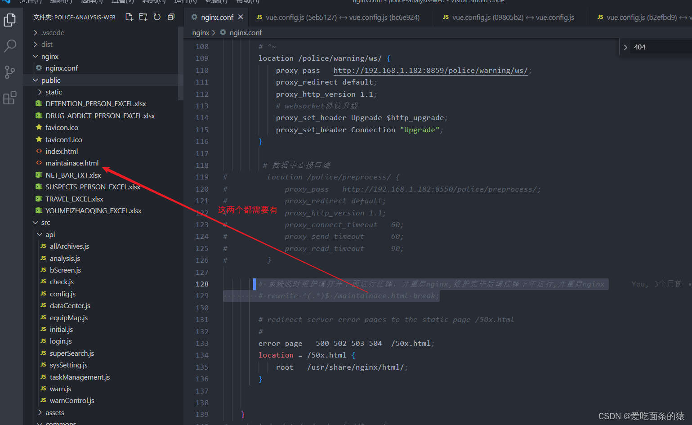Collapse all folders in explorer
This screenshot has height=425, width=692.
[x=171, y=17]
